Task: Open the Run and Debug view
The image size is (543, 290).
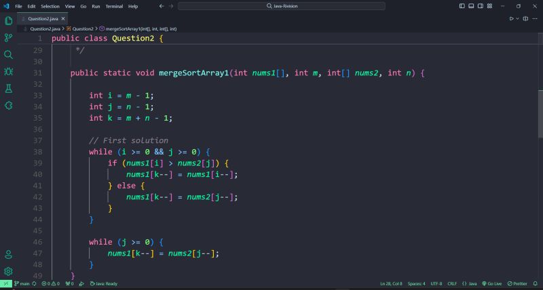Action: point(9,72)
